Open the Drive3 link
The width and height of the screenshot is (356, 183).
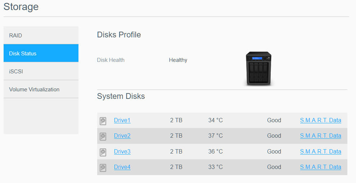click(x=122, y=152)
